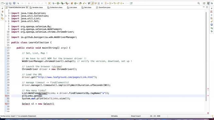The width and height of the screenshot is (214, 120).
Task: Switch to the ZoomCars.java tab
Action: [103, 7]
